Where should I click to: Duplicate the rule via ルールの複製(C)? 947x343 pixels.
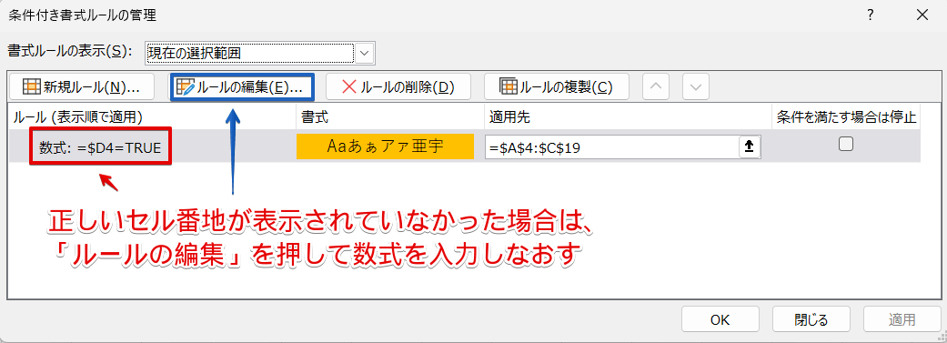click(x=556, y=87)
